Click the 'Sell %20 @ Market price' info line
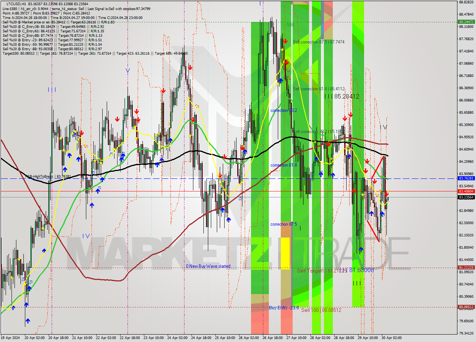 (x=58, y=22)
